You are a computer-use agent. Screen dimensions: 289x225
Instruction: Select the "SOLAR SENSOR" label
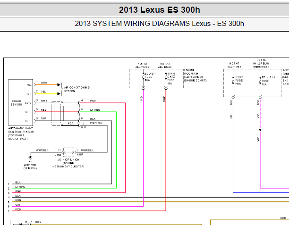(x=17, y=103)
